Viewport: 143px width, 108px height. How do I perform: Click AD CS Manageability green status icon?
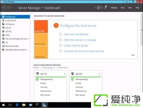point(37,79)
